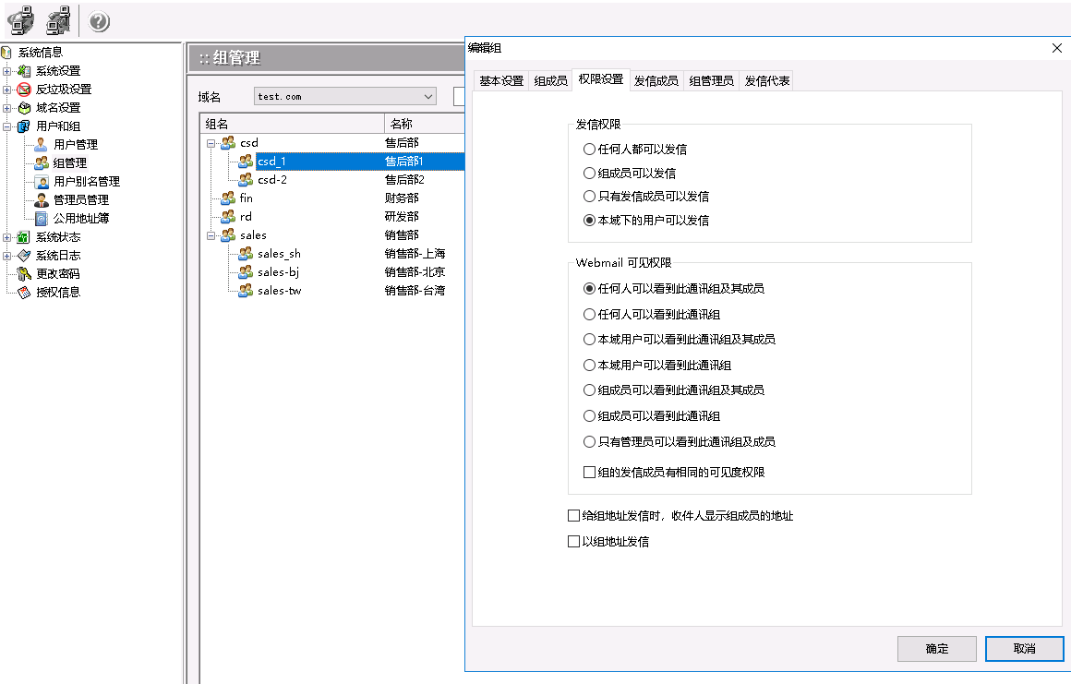The width and height of the screenshot is (1071, 684).
Task: Switch to the 基本设置 tab
Action: click(x=500, y=80)
